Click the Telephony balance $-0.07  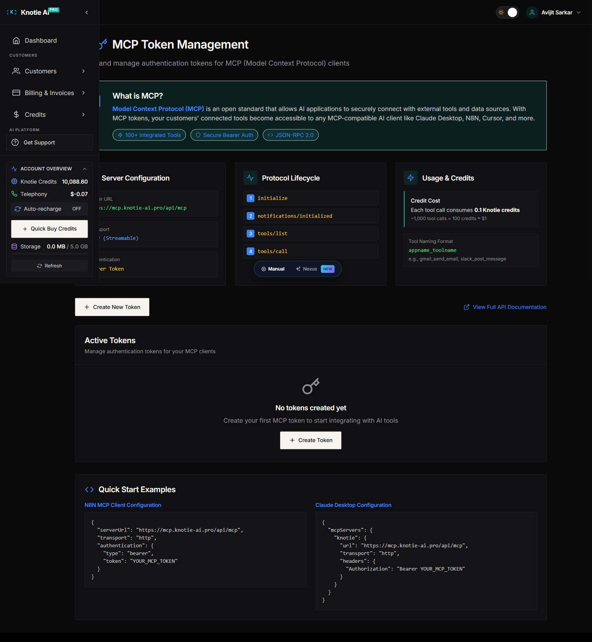(79, 194)
